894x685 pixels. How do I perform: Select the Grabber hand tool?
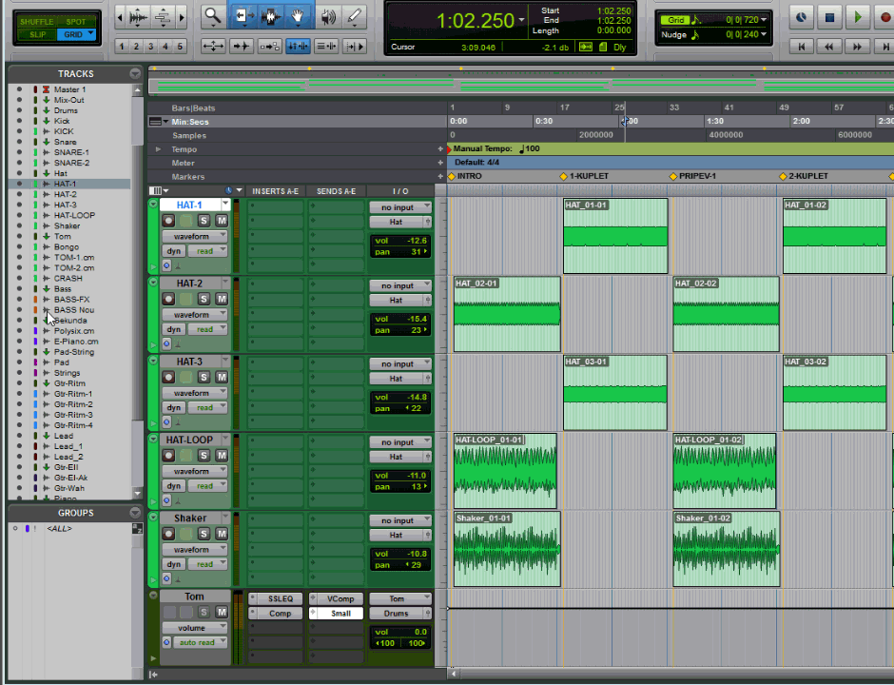(299, 16)
